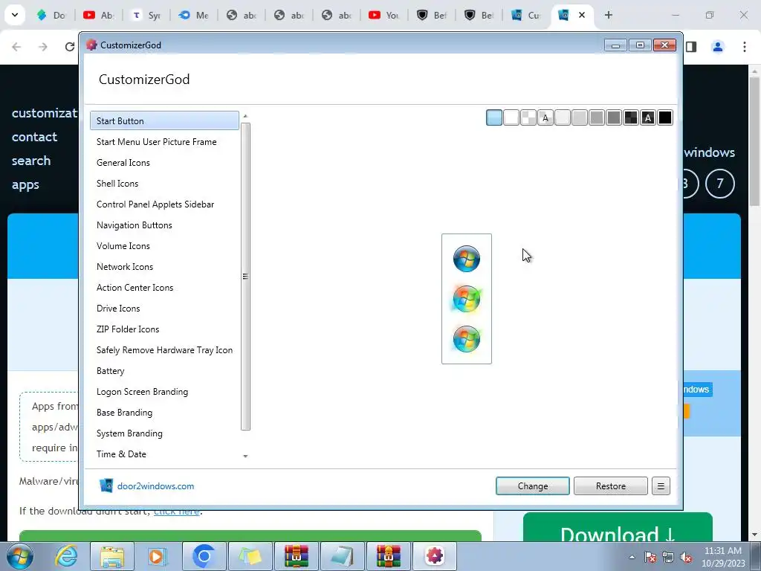Open apps link on the website
Image resolution: width=761 pixels, height=571 pixels.
click(x=25, y=185)
